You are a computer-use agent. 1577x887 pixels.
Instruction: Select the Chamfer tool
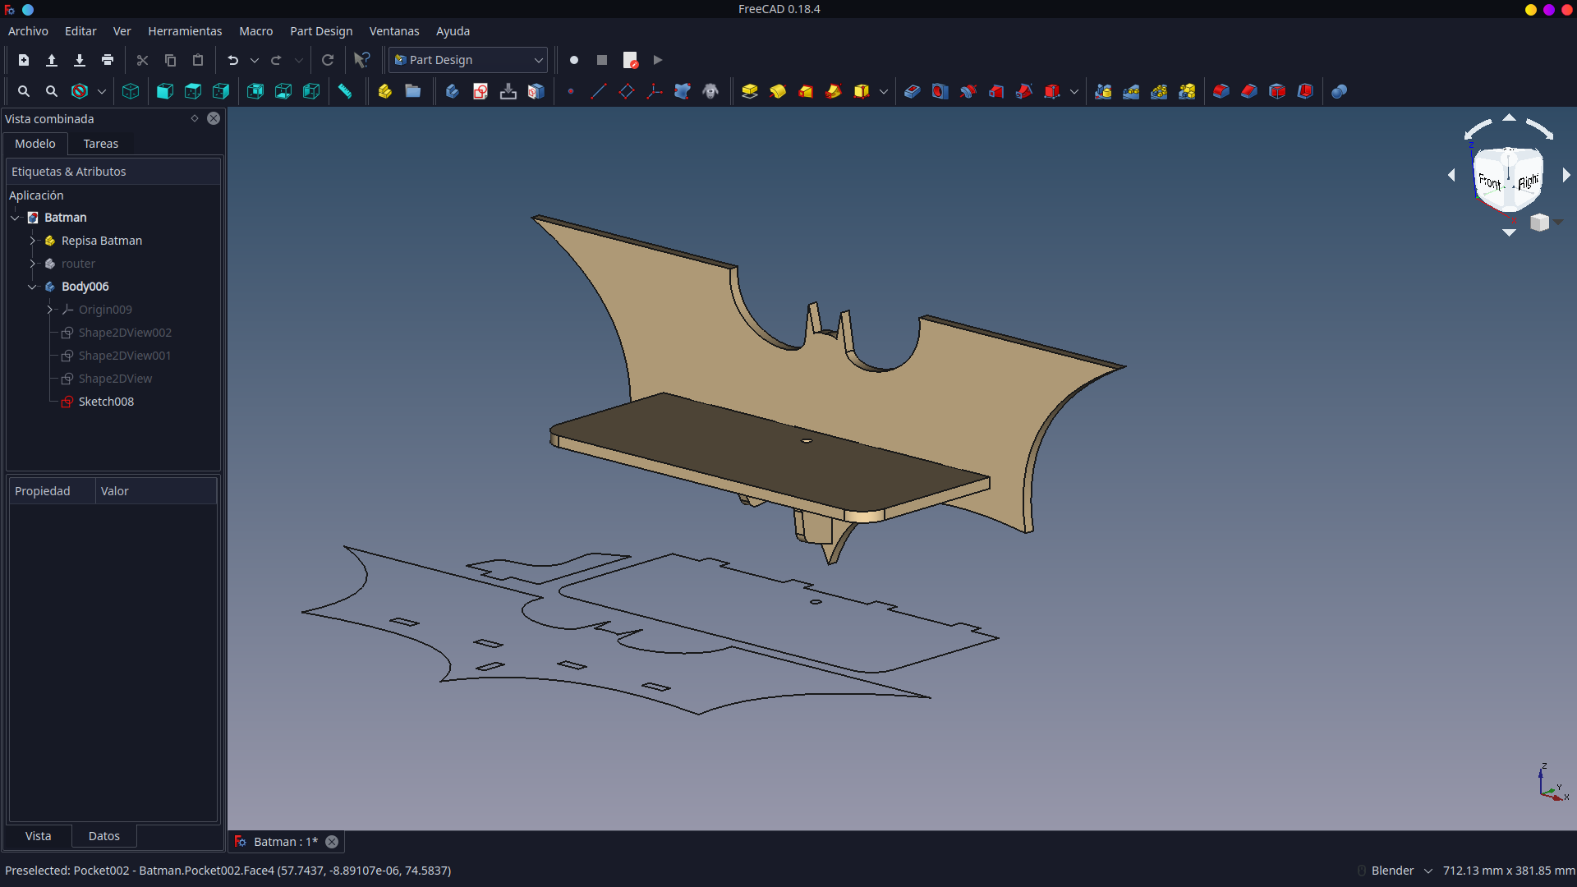[x=1249, y=91]
